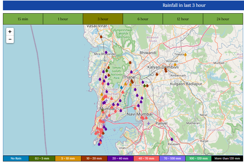This screenshot has height=162, width=244.
Task: Click the Matheran map label
Action: [x=193, y=123]
